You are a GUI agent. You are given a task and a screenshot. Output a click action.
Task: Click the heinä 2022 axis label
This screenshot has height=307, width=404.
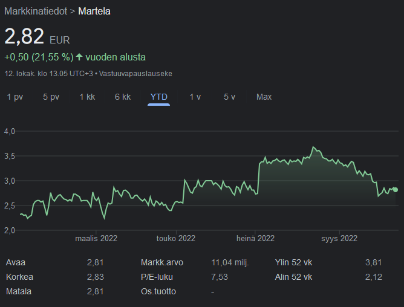255,239
